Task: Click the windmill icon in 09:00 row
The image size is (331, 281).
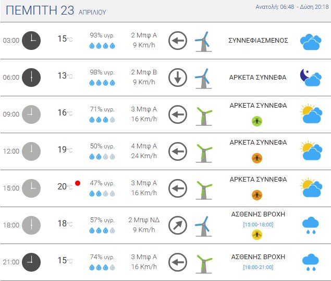Action: 203,114
